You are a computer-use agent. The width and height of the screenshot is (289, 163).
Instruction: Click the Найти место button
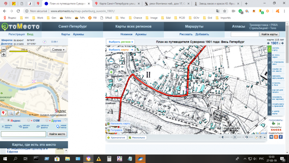point(57,134)
